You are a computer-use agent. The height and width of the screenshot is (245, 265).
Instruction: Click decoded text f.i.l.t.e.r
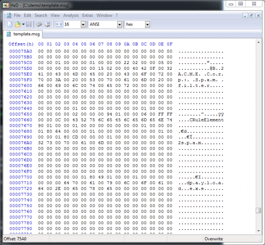[194, 86]
